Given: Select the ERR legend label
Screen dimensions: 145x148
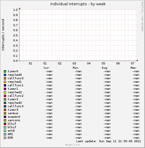Looking at the screenshot, I should pos(10,138).
